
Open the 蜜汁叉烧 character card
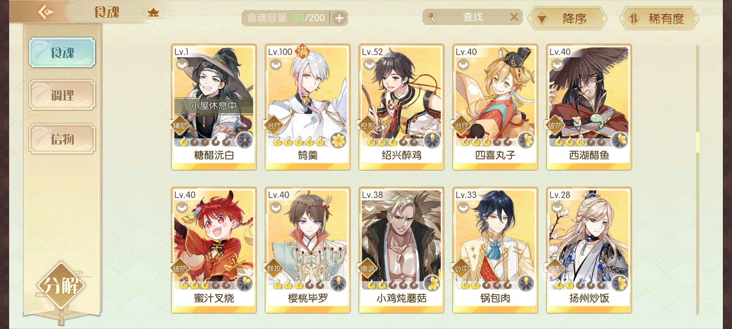(x=214, y=250)
